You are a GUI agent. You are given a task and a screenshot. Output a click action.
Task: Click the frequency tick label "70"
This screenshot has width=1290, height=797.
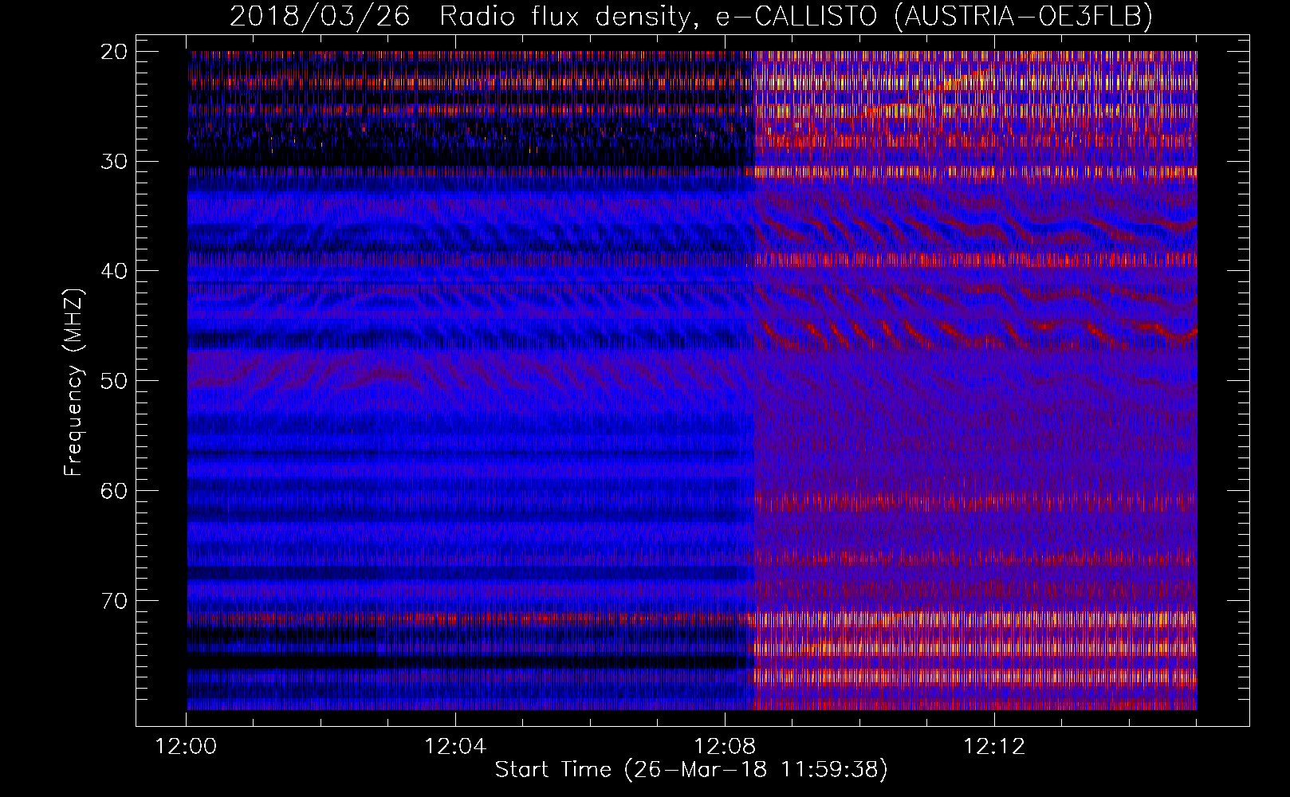pos(115,600)
